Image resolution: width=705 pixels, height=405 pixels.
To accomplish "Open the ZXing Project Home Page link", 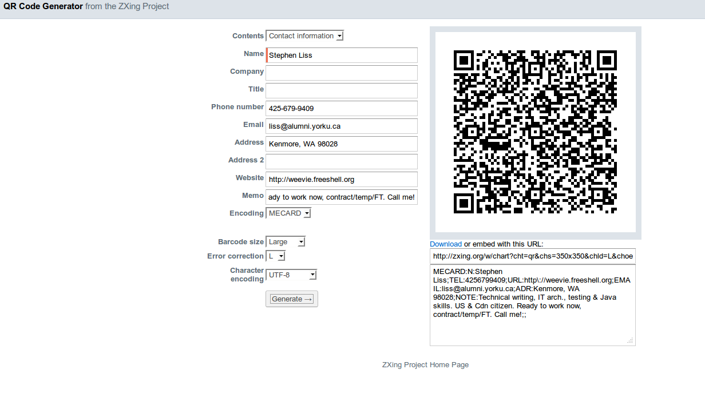I will (x=425, y=364).
